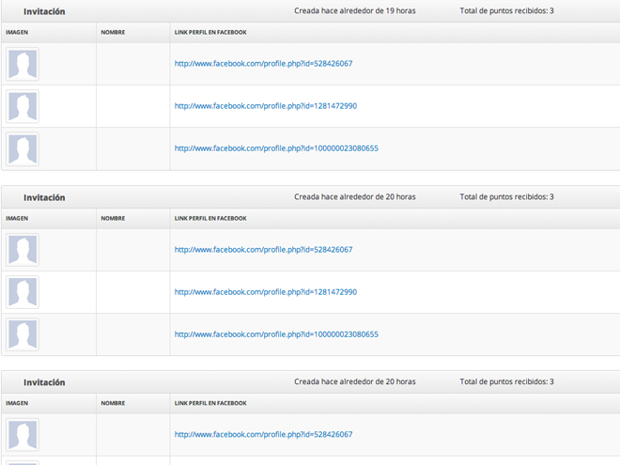Click LINK PERFIL EN FACEBOOK header in second table
The image size is (620, 465).
(210, 218)
